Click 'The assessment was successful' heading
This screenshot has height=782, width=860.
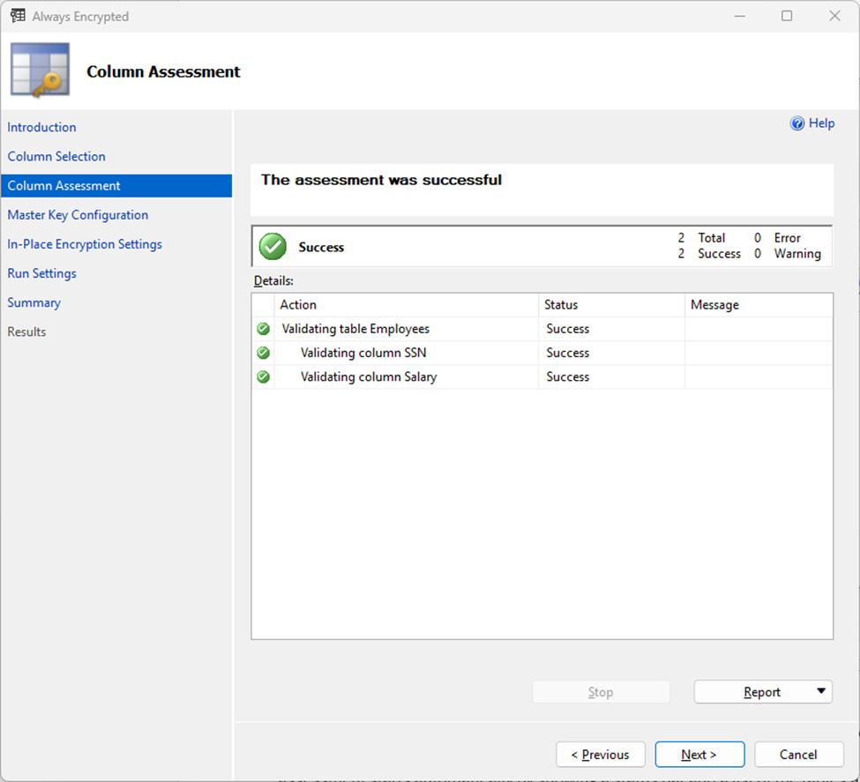[x=381, y=180]
